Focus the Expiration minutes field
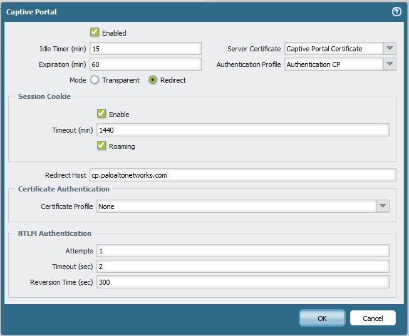This screenshot has width=409, height=336. coord(145,64)
